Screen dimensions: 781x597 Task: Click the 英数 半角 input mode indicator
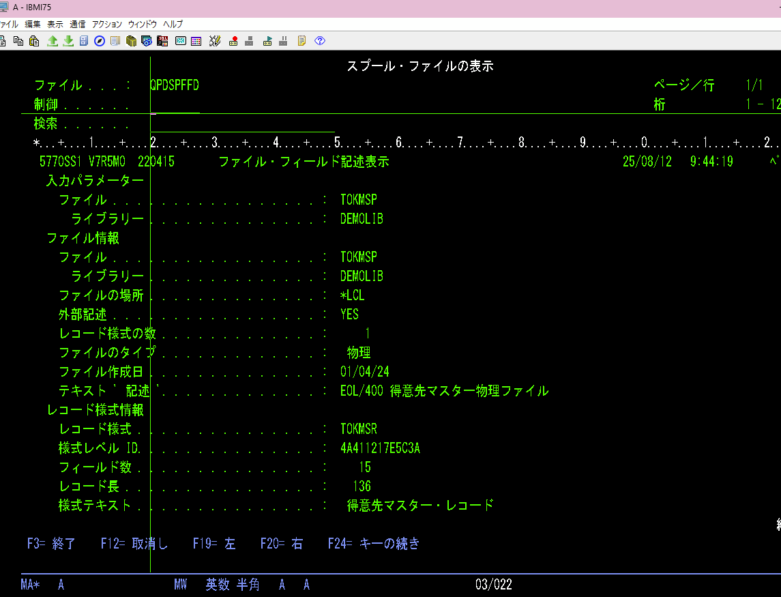pyautogui.click(x=233, y=584)
